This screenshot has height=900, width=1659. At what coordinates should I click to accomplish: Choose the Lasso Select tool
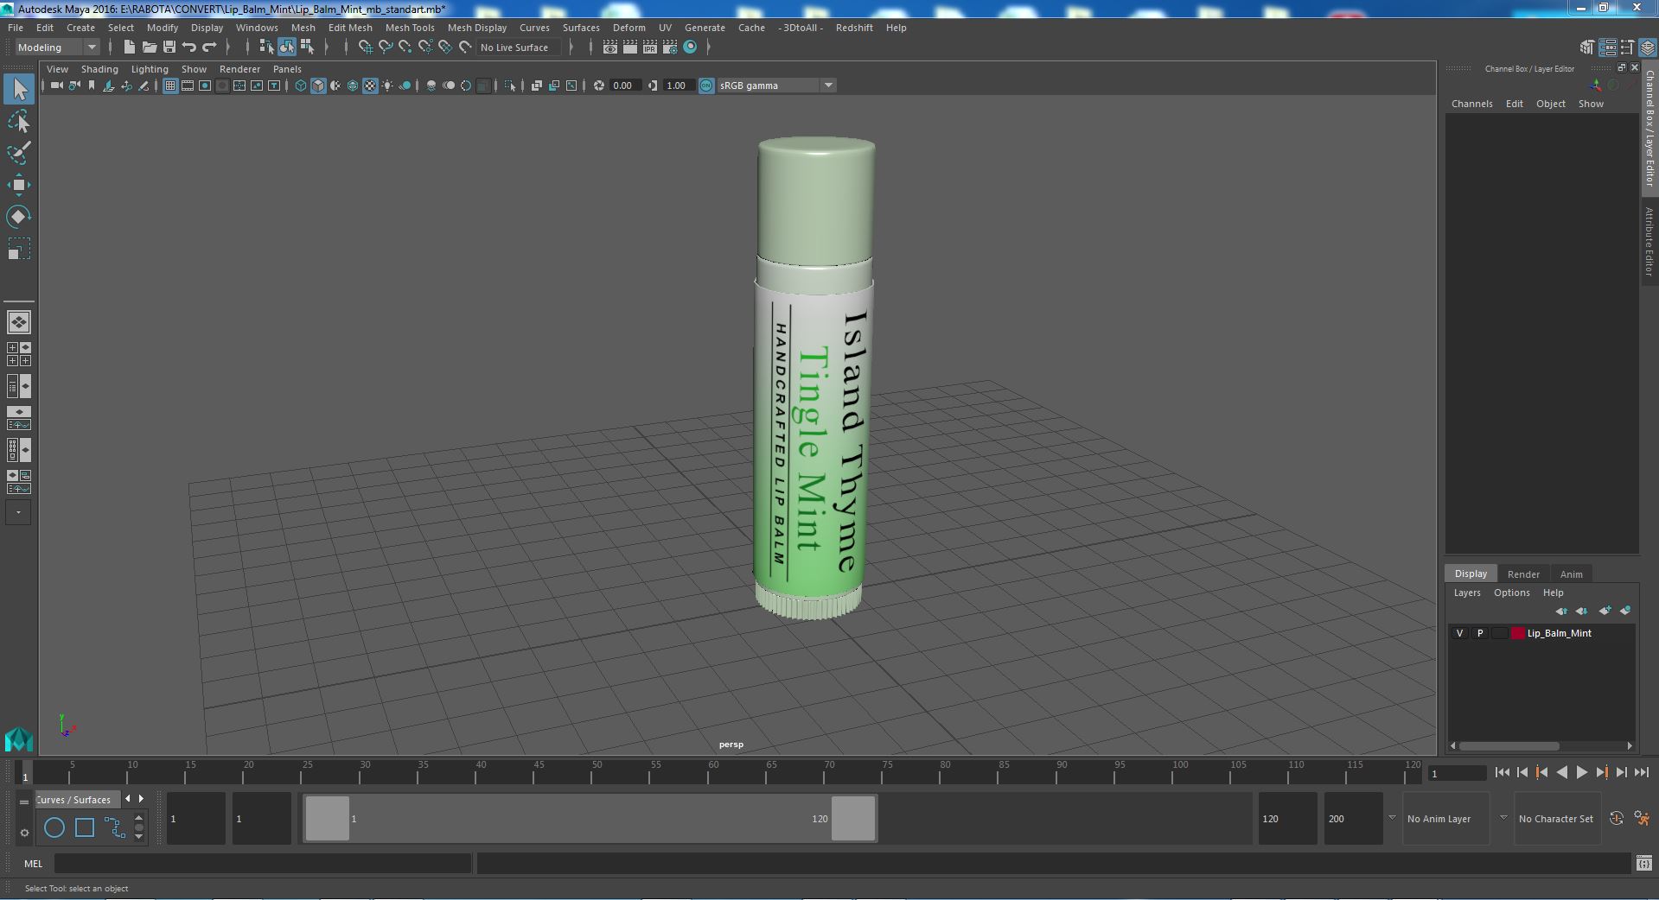19,122
